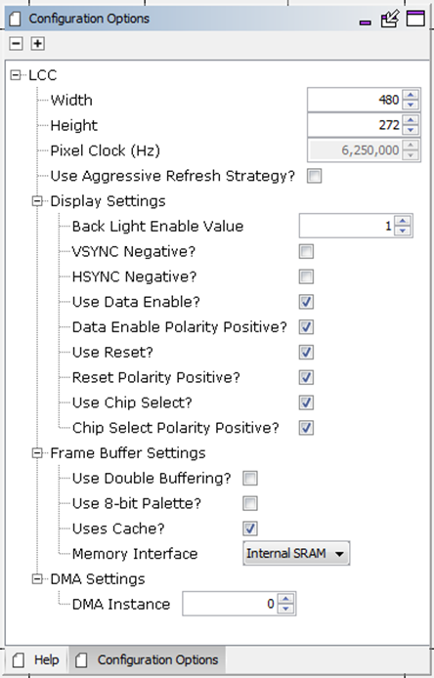Click the purple minimize panel icon
This screenshot has height=678, width=434.
coord(366,22)
